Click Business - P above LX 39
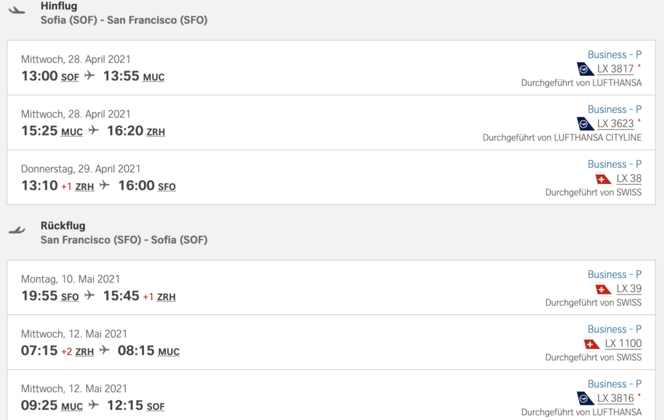664x420 pixels. 614,274
